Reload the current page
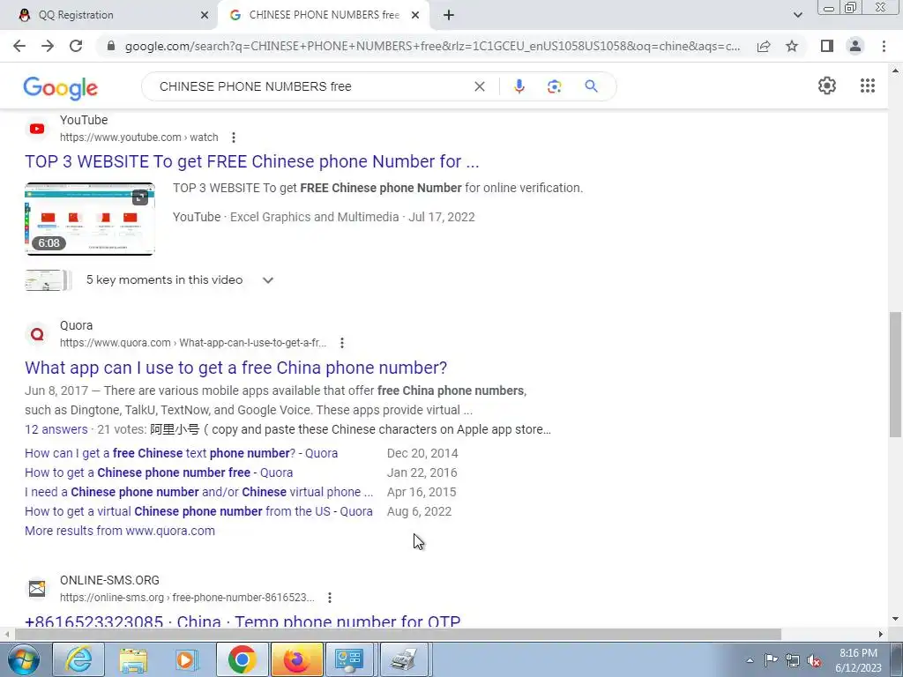The height and width of the screenshot is (677, 903). pyautogui.click(x=76, y=46)
